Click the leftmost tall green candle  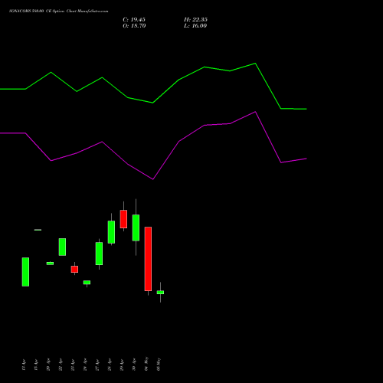click(25, 272)
